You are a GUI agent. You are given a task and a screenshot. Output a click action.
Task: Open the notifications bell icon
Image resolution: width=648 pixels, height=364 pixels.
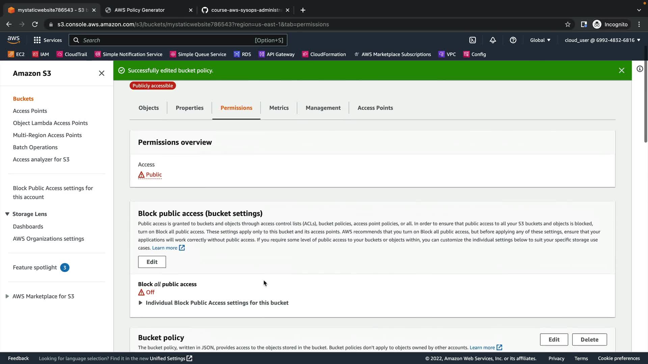493,40
